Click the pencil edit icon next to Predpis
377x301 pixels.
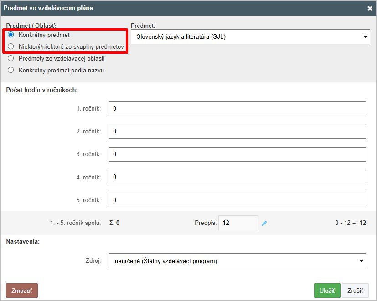[264, 224]
